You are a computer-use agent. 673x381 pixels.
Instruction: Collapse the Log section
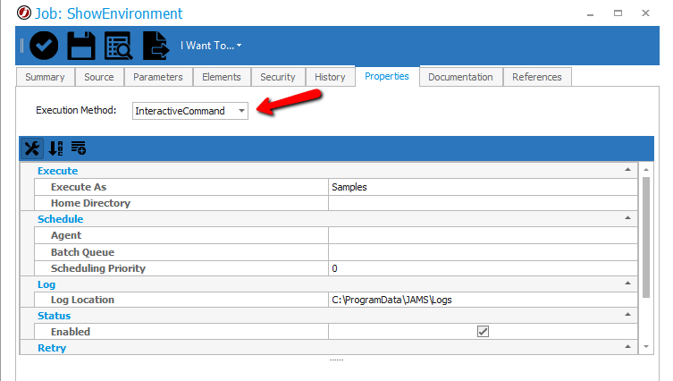click(x=627, y=283)
